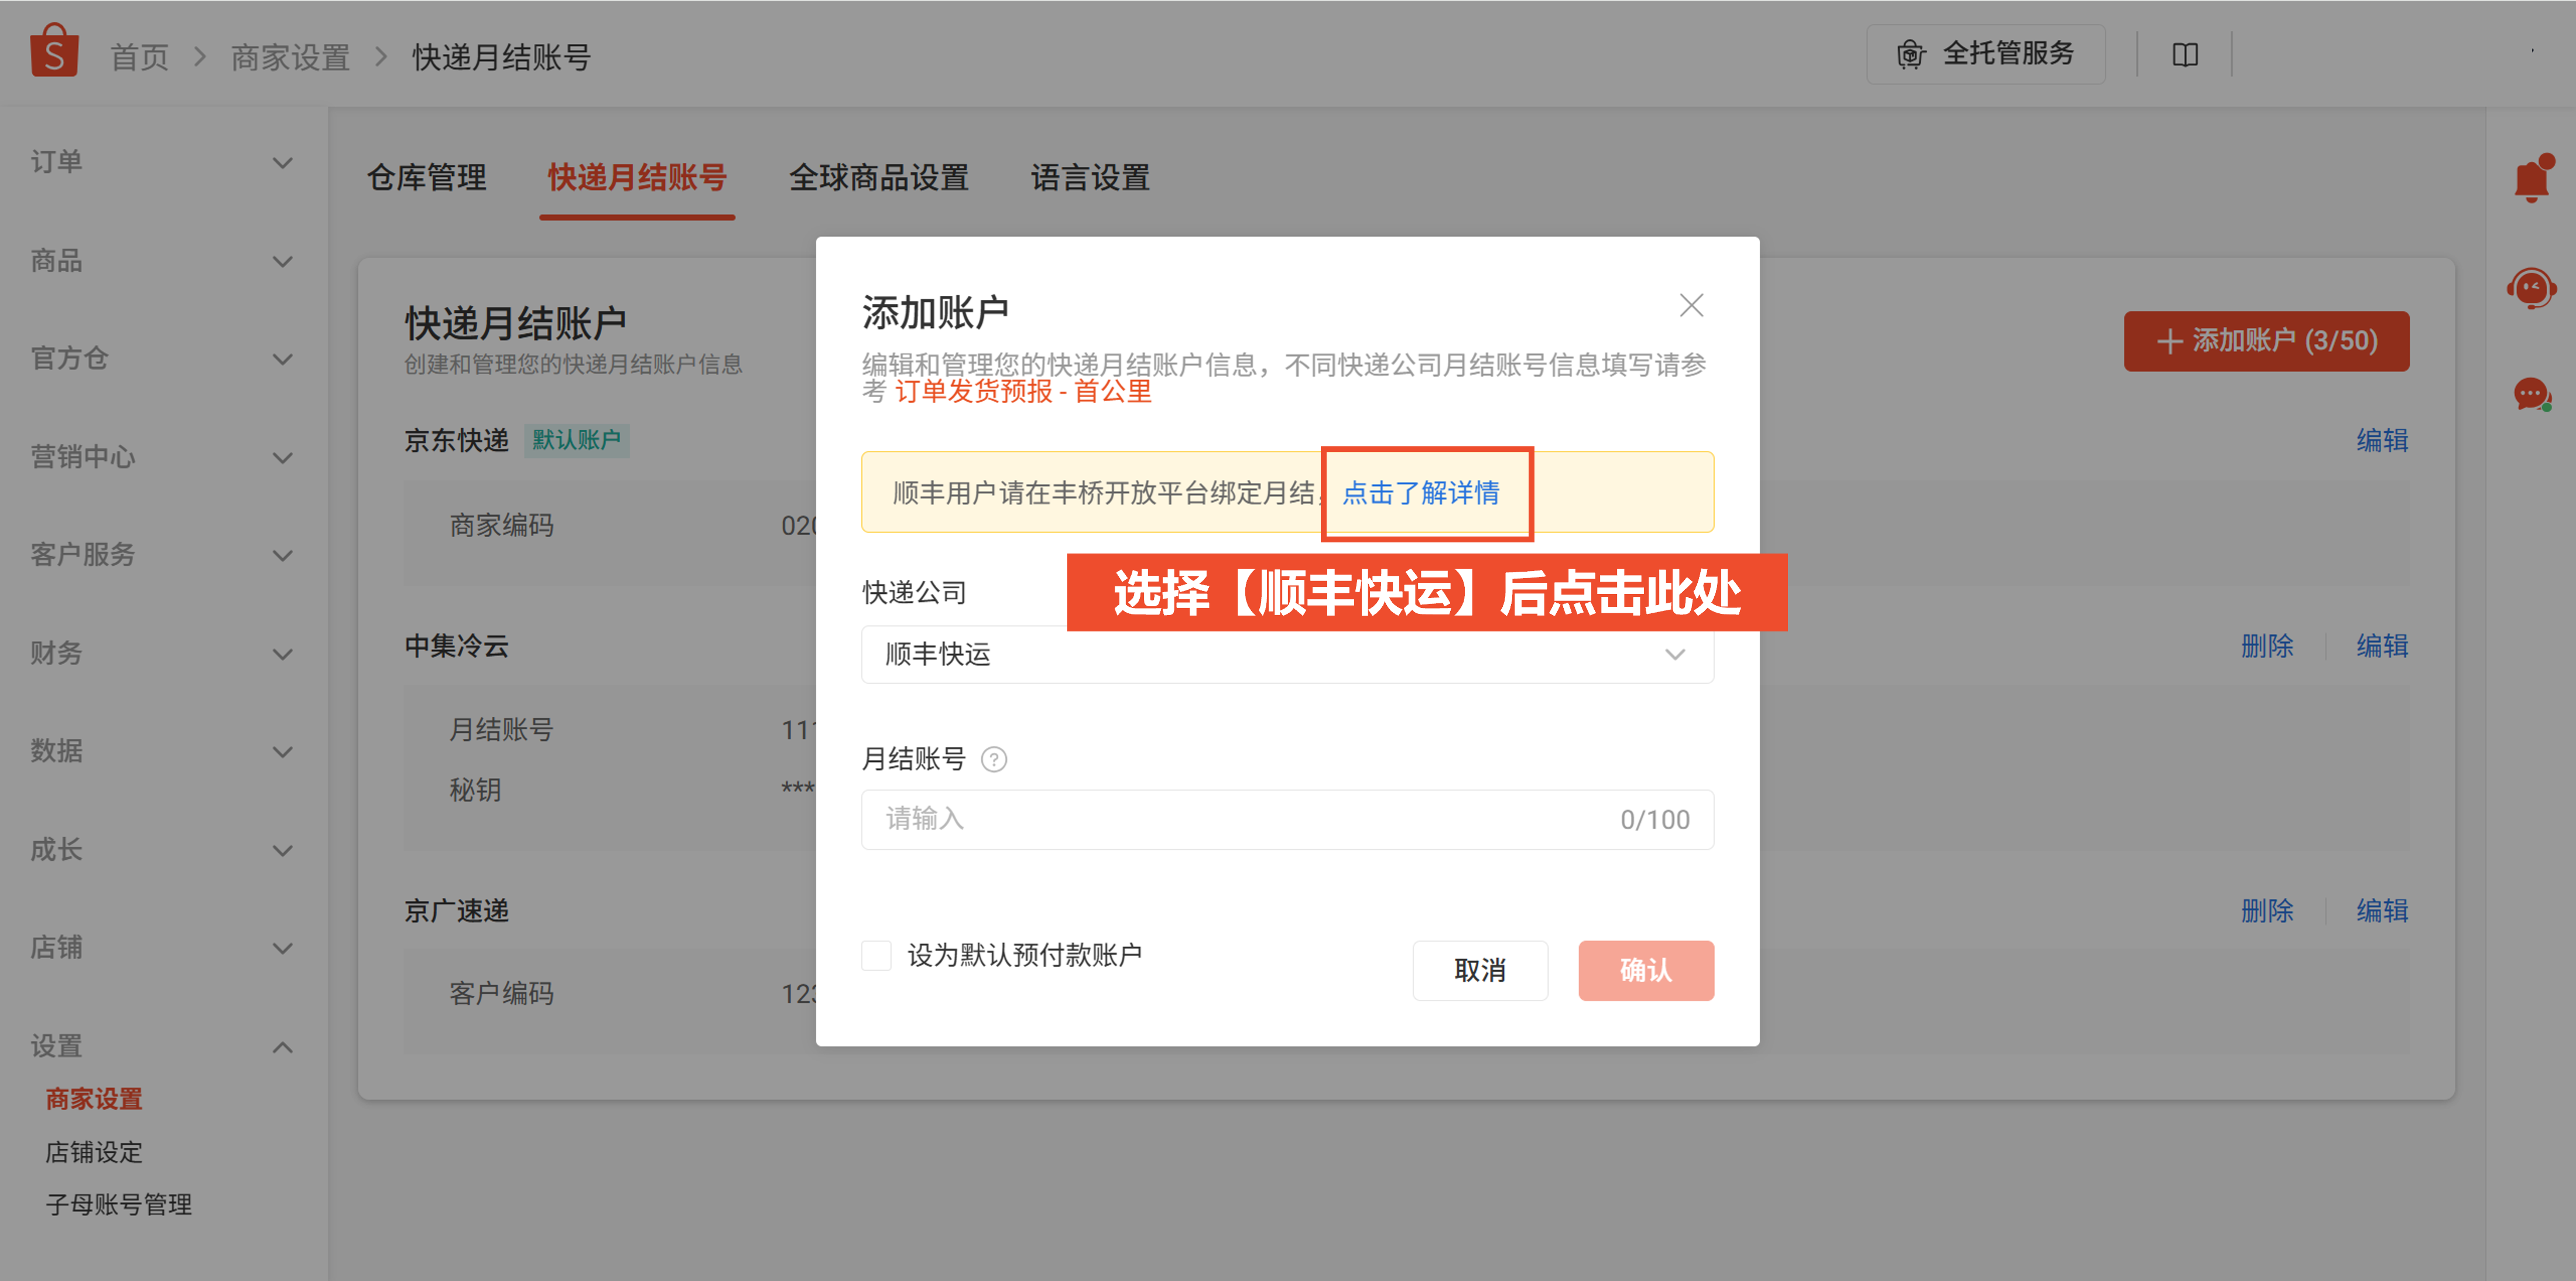Viewport: 2576px width, 1281px height.
Task: Click the help icon next to 月结账号
Action: tap(994, 760)
